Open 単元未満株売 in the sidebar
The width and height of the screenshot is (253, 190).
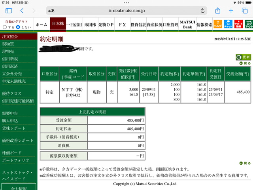pos(14,81)
